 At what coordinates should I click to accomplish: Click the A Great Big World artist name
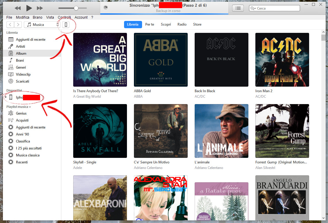point(87,97)
